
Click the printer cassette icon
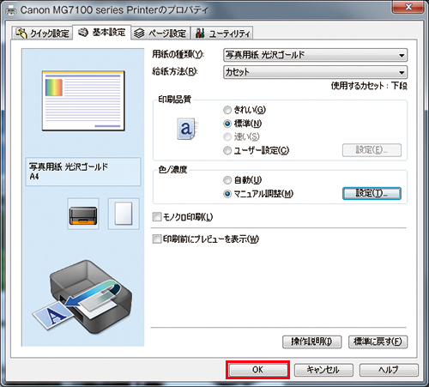click(83, 214)
